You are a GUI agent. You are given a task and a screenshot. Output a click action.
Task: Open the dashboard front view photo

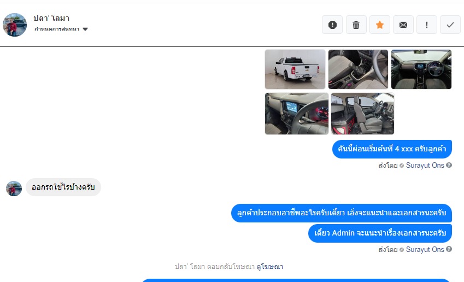point(421,69)
